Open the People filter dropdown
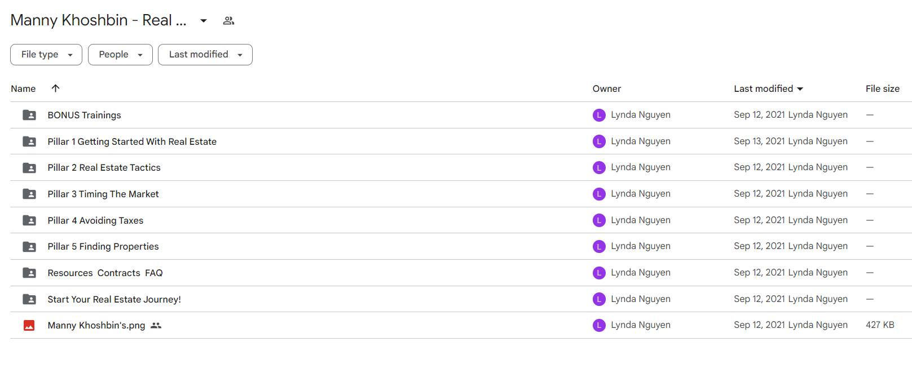Viewport: 912px width, 373px height. (x=120, y=55)
